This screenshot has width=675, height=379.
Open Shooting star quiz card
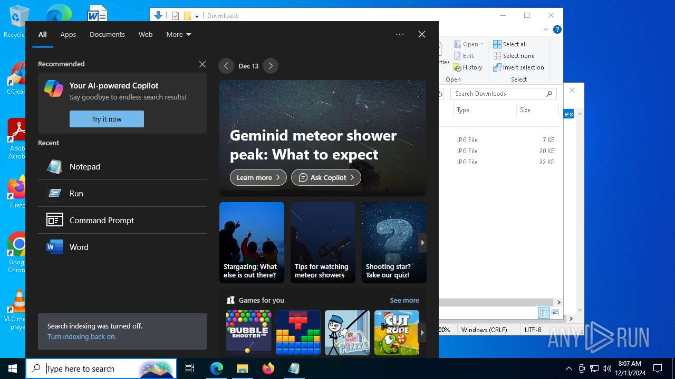pos(394,243)
